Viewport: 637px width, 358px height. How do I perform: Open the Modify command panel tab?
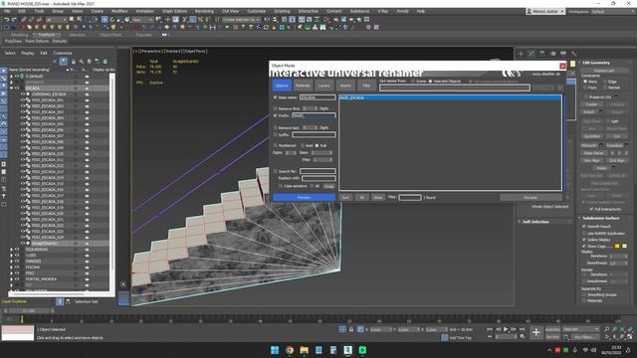coord(531,53)
